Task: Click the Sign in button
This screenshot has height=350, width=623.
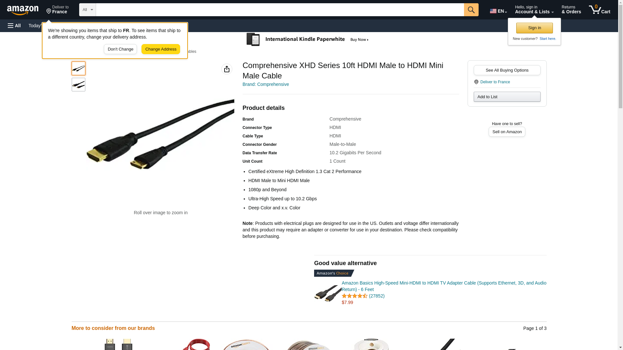Action: (x=534, y=28)
